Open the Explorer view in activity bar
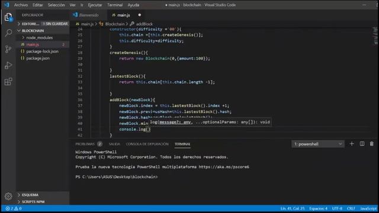Viewport: 379px width, 213px height. click(x=8, y=17)
